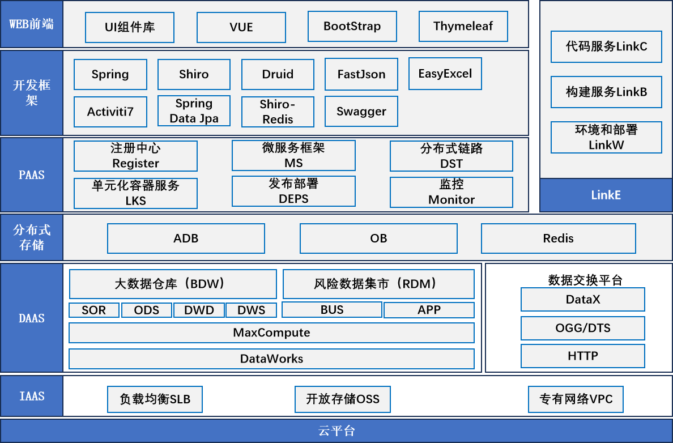Click the UI组件库 box

tap(130, 27)
